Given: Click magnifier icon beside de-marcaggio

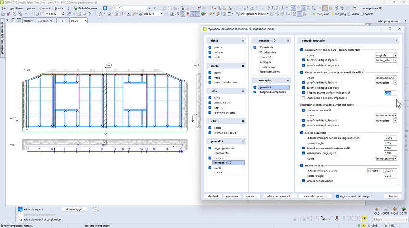Looking at the screenshot, I should pos(96,209).
